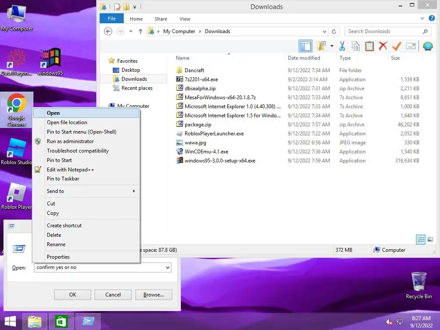Switch to details view button
The height and width of the screenshot is (330, 440).
click(421, 239)
